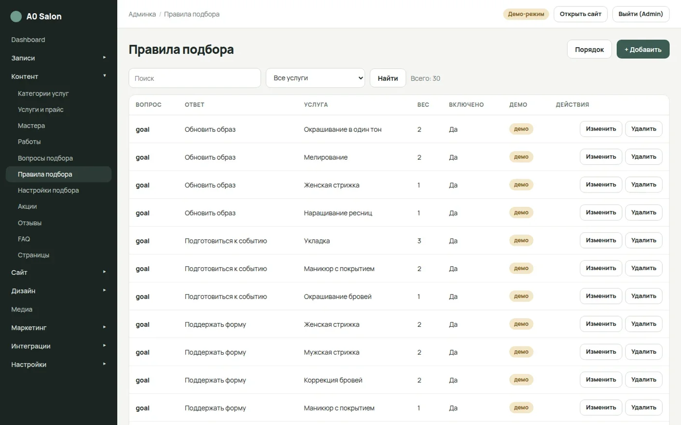This screenshot has height=425, width=681.
Task: Focus the Поиск search field
Action: click(x=195, y=78)
